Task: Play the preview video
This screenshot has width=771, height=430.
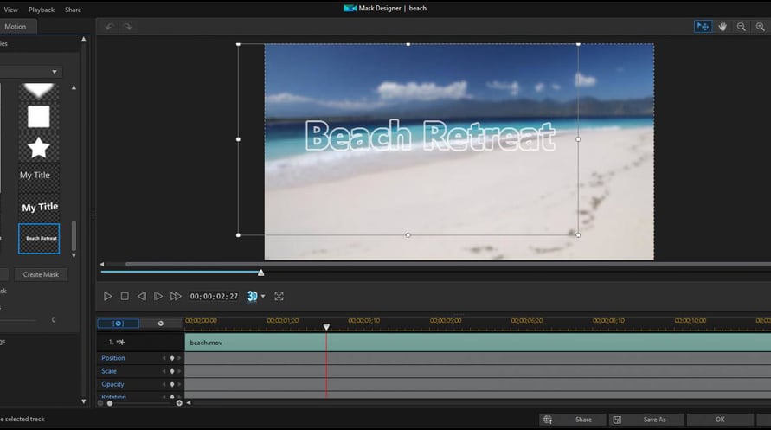Action: pos(107,297)
